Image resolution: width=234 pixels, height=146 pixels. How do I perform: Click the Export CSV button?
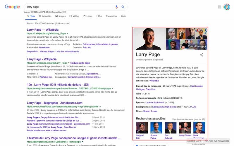point(194,141)
